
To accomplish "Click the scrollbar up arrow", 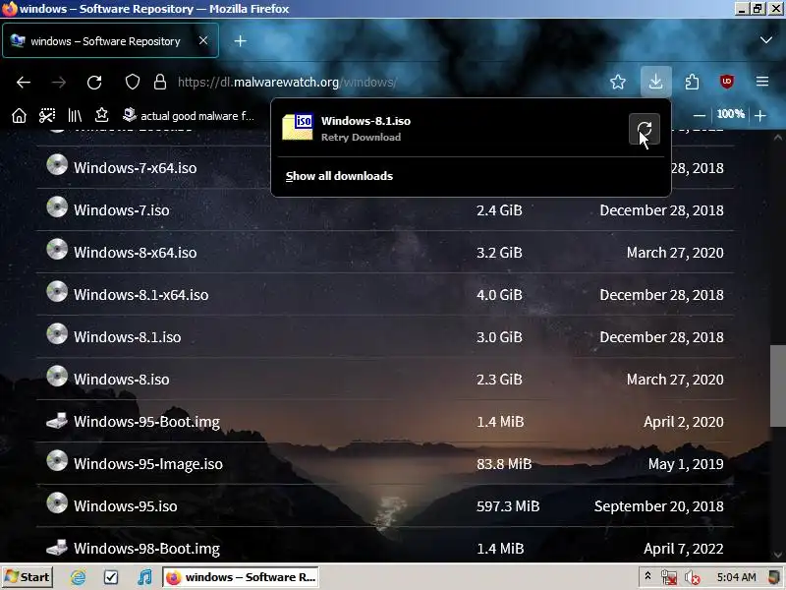I will (x=777, y=137).
